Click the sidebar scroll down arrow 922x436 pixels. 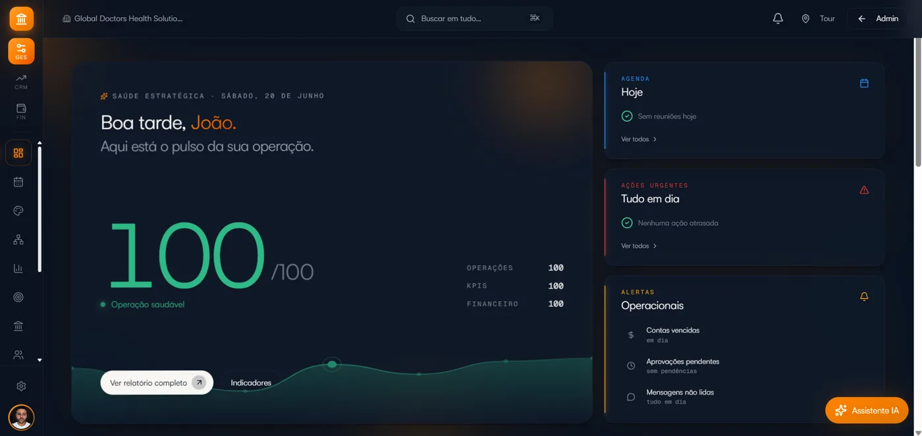40,360
